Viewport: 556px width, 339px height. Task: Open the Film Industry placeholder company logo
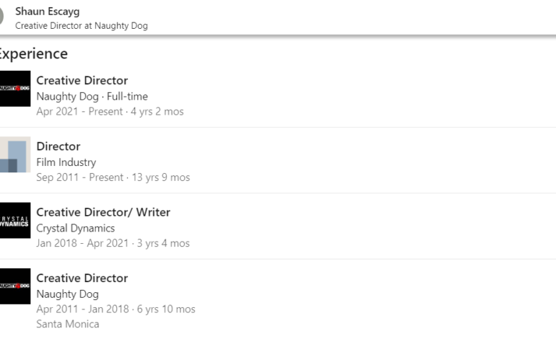[x=14, y=154]
